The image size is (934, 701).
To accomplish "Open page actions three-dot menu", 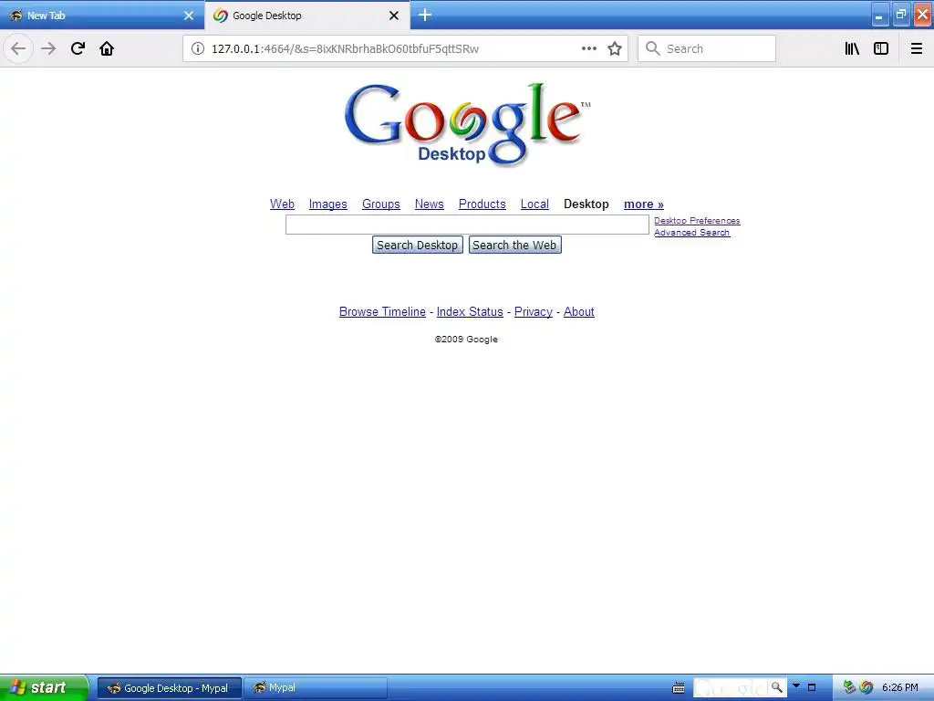I will click(x=589, y=48).
